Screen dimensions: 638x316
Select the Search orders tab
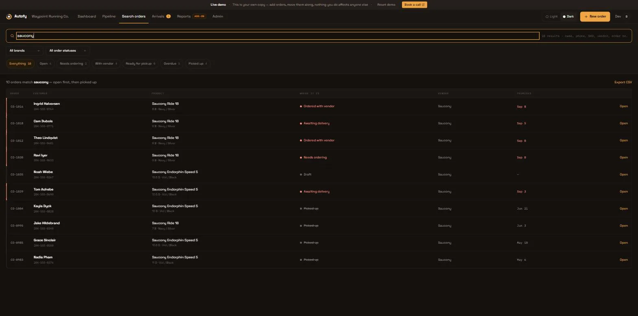[x=133, y=17]
